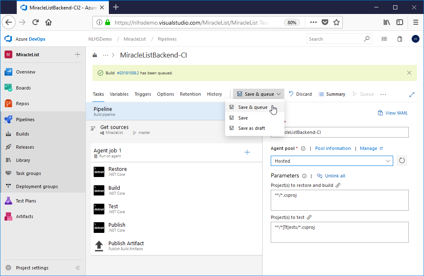Open the user profile avatar

click(415, 39)
